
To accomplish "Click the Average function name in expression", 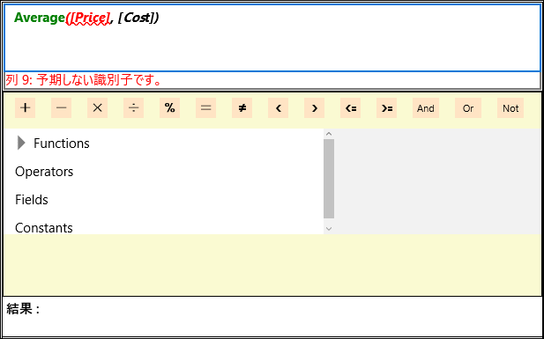I will (x=40, y=18).
